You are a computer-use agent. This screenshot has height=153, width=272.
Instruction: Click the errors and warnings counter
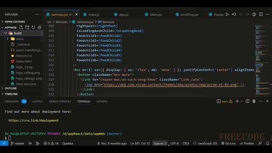(x=51, y=143)
